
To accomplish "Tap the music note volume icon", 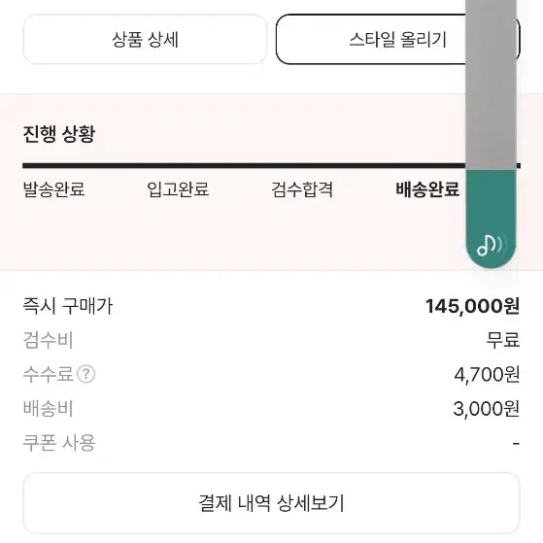I will 490,245.
